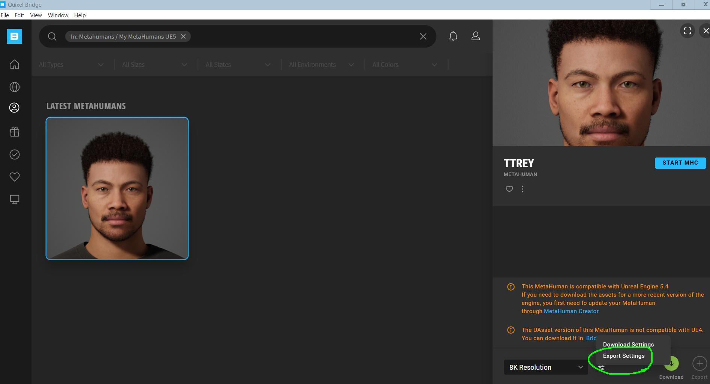
Task: Open the MetaHumans sidebar icon
Action: coord(14,108)
